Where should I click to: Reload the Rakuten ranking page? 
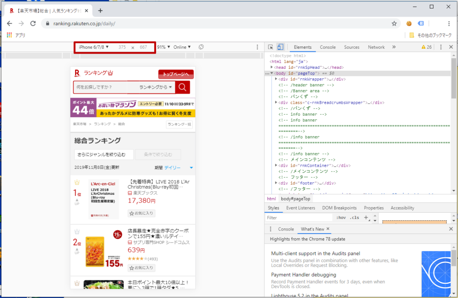[x=33, y=23]
